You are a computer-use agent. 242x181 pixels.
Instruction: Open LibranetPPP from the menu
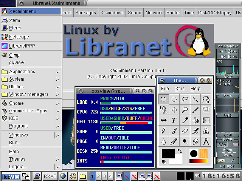click(31, 46)
